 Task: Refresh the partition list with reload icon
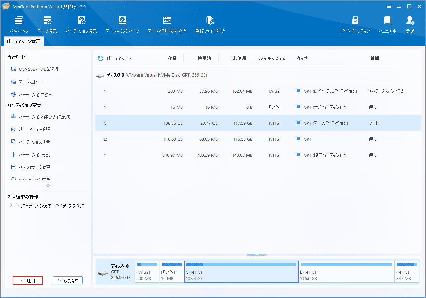click(100, 58)
